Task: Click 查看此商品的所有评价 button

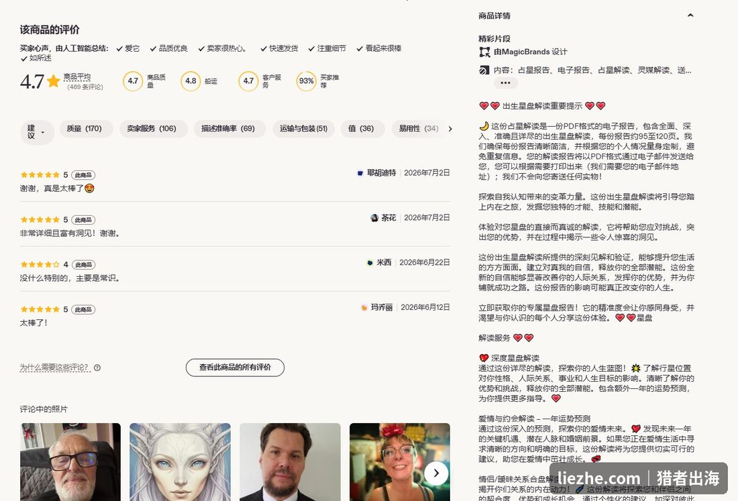Action: [x=235, y=368]
